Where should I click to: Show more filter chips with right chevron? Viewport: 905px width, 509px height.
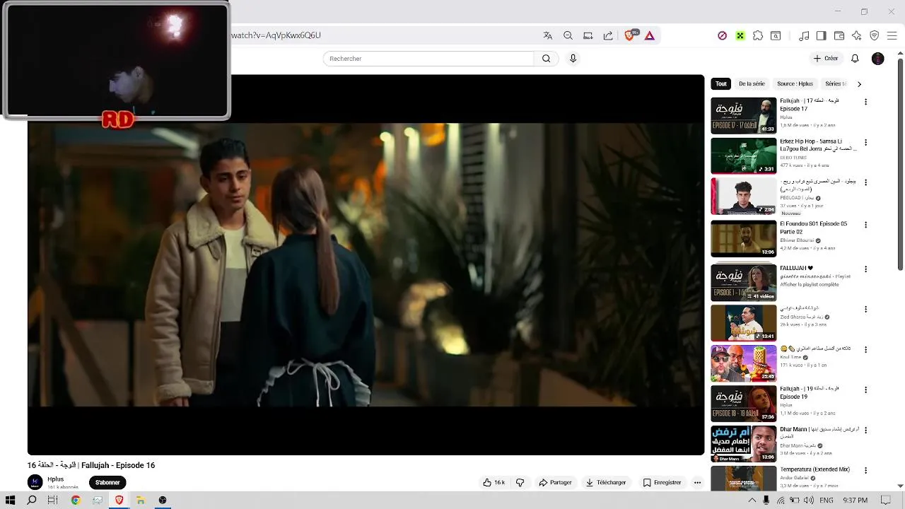pyautogui.click(x=859, y=84)
